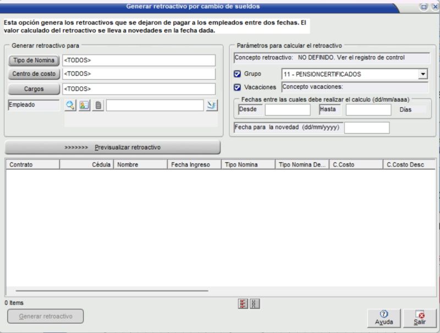The height and width of the screenshot is (333, 440).
Task: Open the Tipo de Nomina selector
Action: (x=34, y=60)
